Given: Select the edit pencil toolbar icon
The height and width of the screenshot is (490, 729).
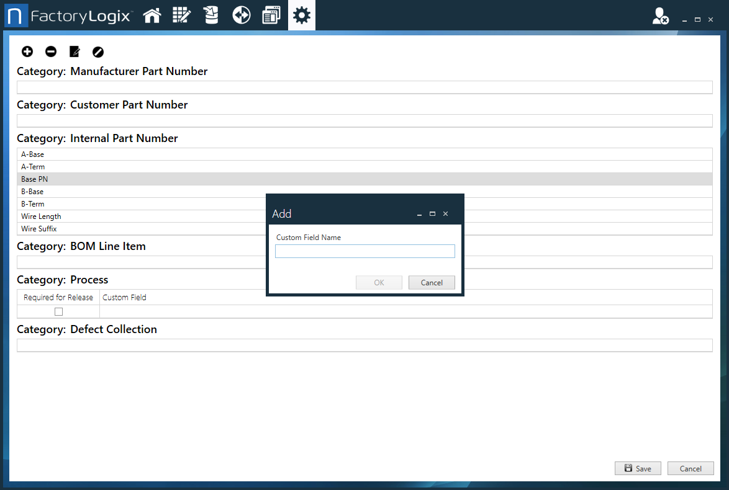Looking at the screenshot, I should point(75,51).
